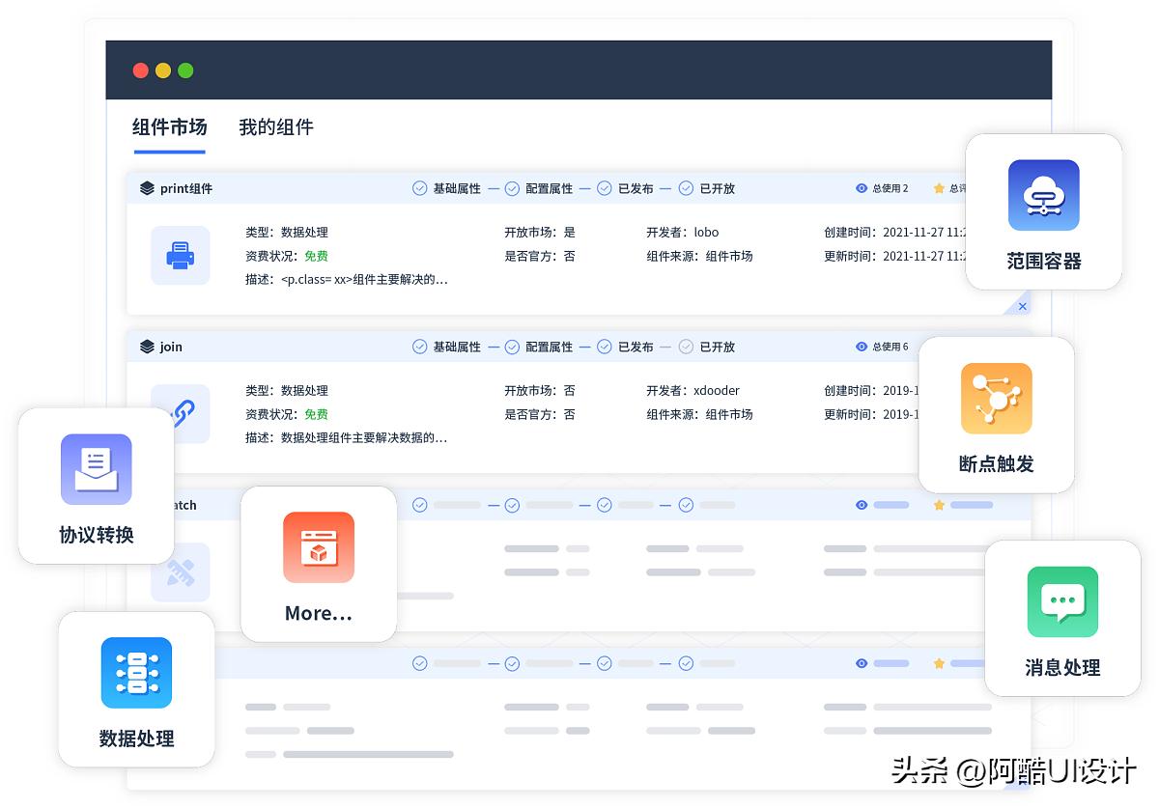
Task: Open the 范围容器 cloud icon card
Action: 1043,195
